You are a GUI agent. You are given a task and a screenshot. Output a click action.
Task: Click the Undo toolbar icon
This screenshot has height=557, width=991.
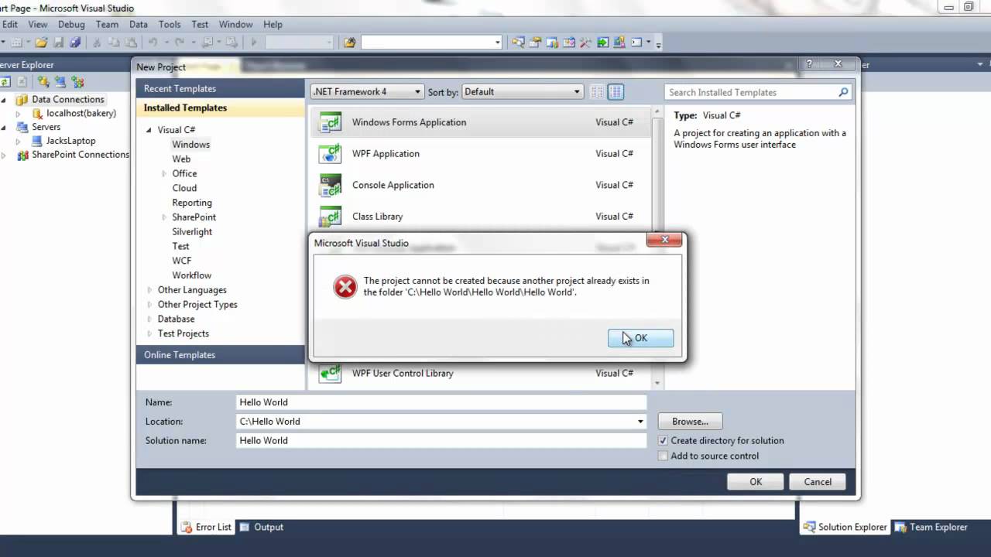[153, 43]
